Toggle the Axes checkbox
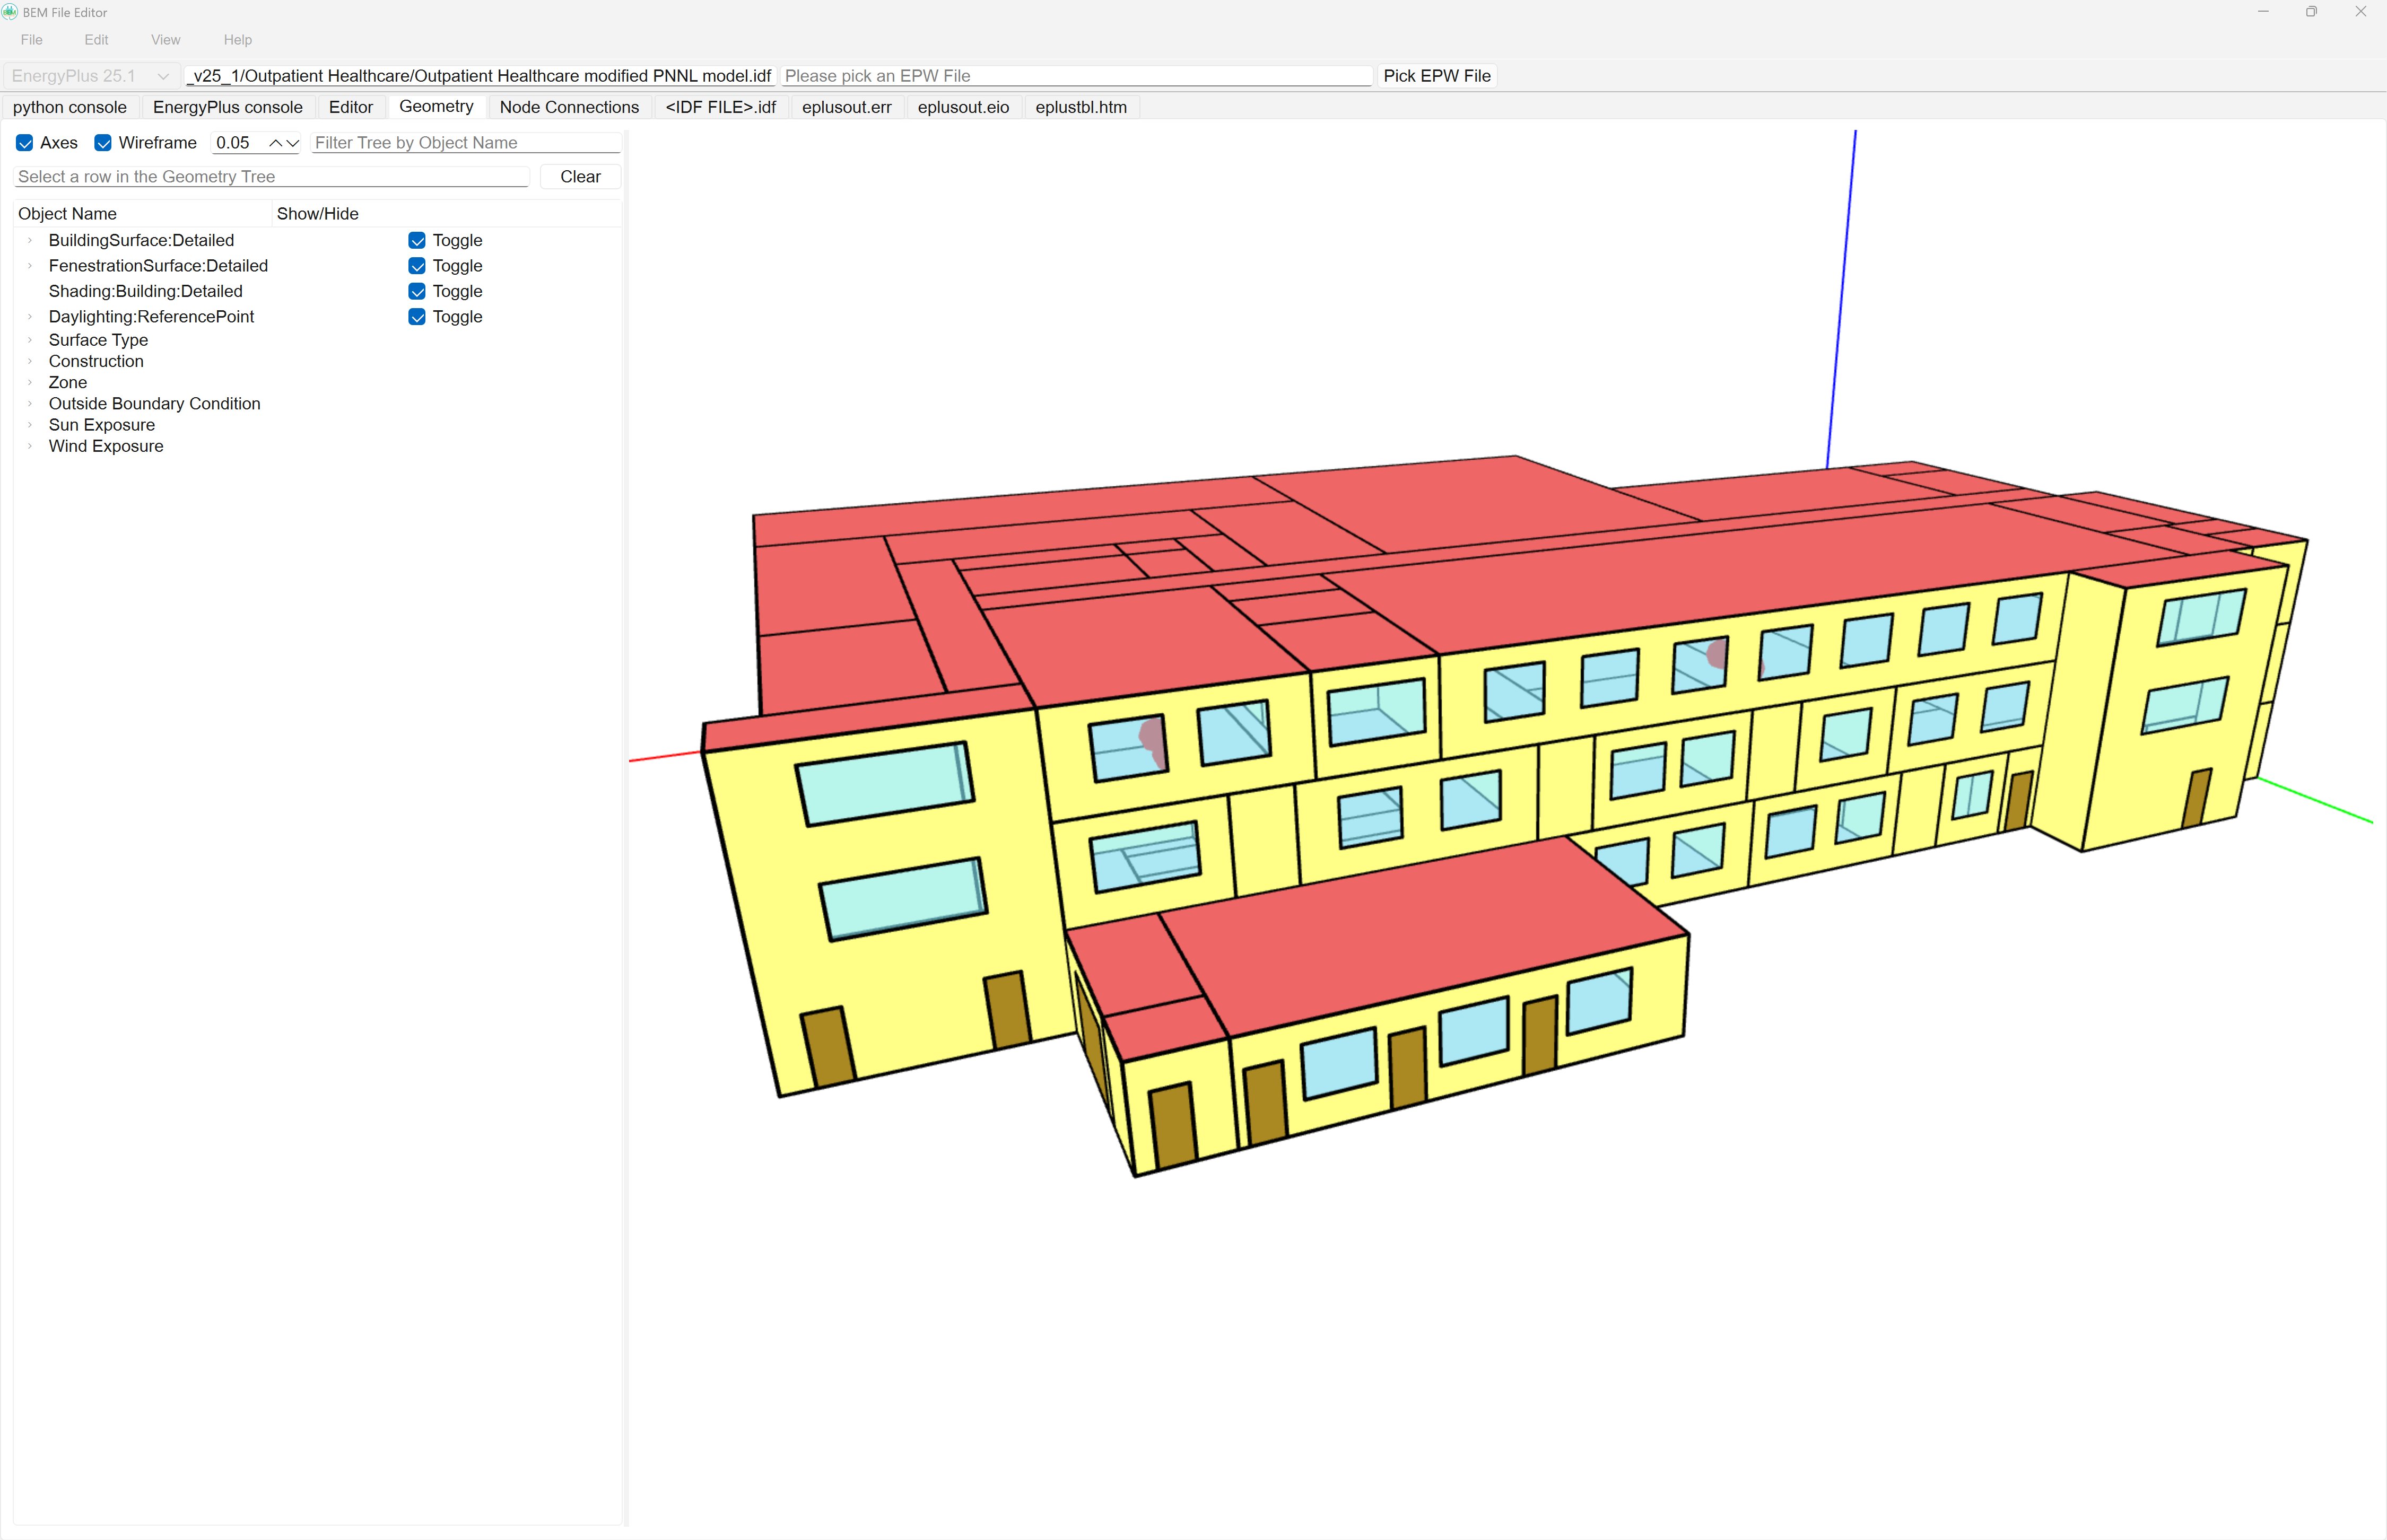 25,143
